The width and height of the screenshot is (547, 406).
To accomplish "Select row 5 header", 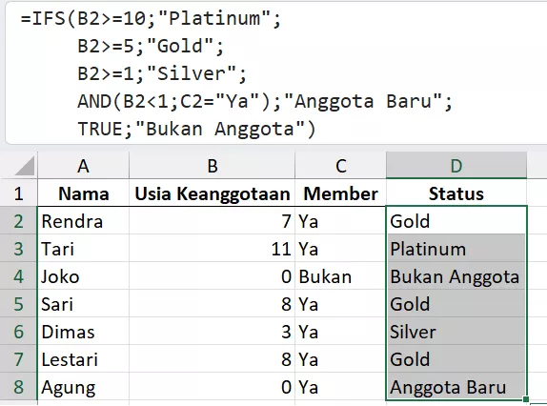I will [18, 303].
